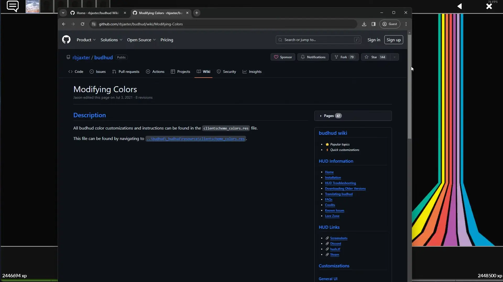Open the clientscheme_colors.res path link

click(196, 139)
